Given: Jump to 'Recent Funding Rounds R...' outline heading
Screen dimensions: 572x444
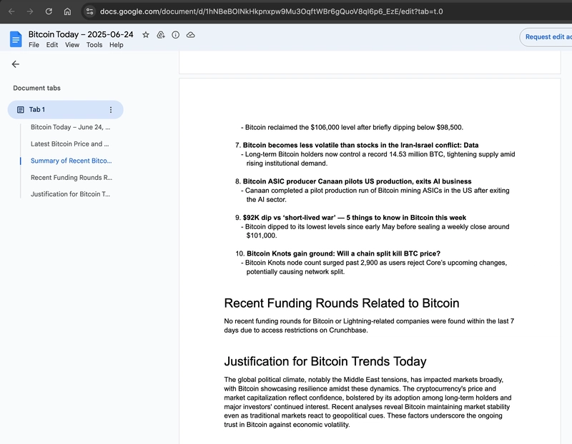Looking at the screenshot, I should 71,177.
